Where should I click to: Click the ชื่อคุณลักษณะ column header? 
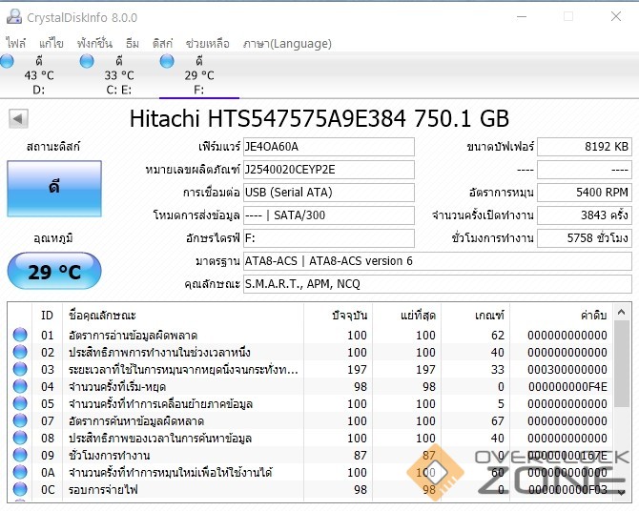(183, 315)
